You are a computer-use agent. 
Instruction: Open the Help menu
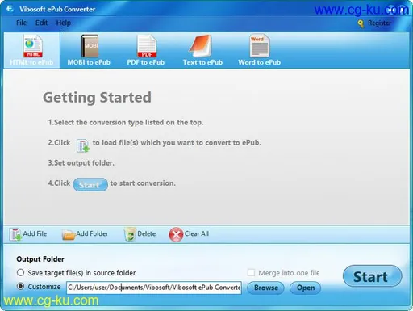(64, 23)
